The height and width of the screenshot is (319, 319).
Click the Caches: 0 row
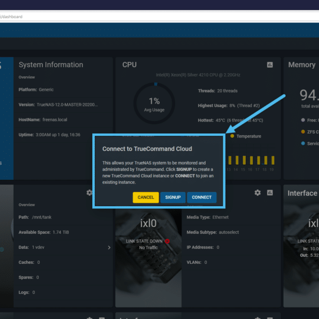[x=63, y=262]
